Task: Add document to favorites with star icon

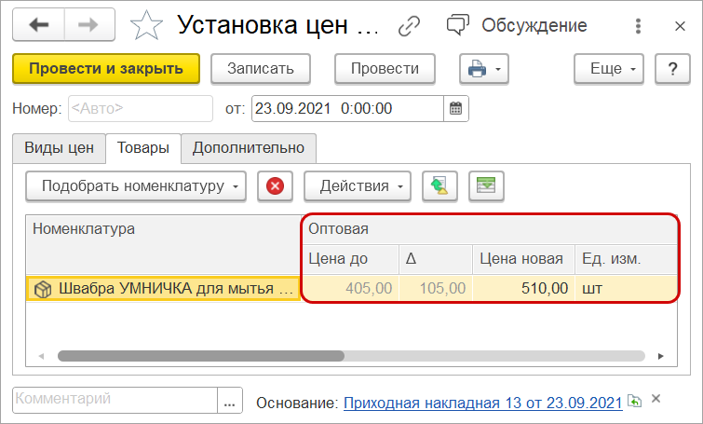Action: [146, 25]
